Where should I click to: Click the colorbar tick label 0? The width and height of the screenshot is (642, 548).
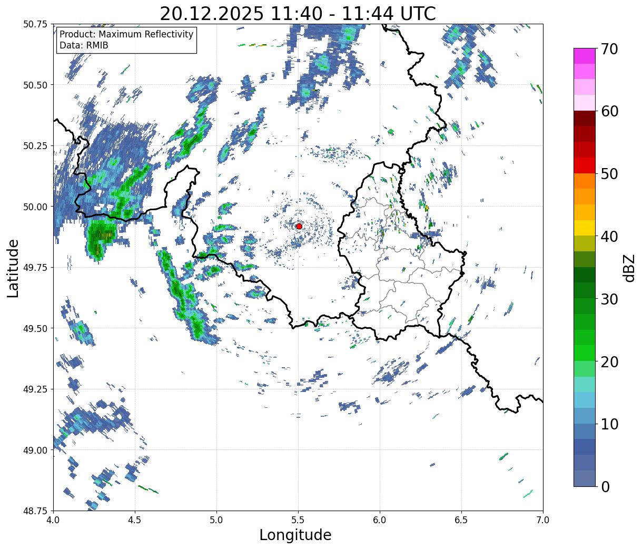605,486
